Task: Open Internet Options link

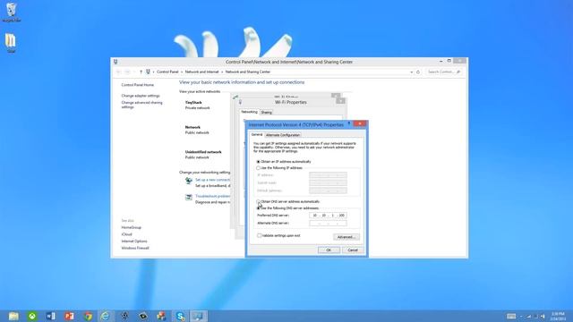Action: 134,241
